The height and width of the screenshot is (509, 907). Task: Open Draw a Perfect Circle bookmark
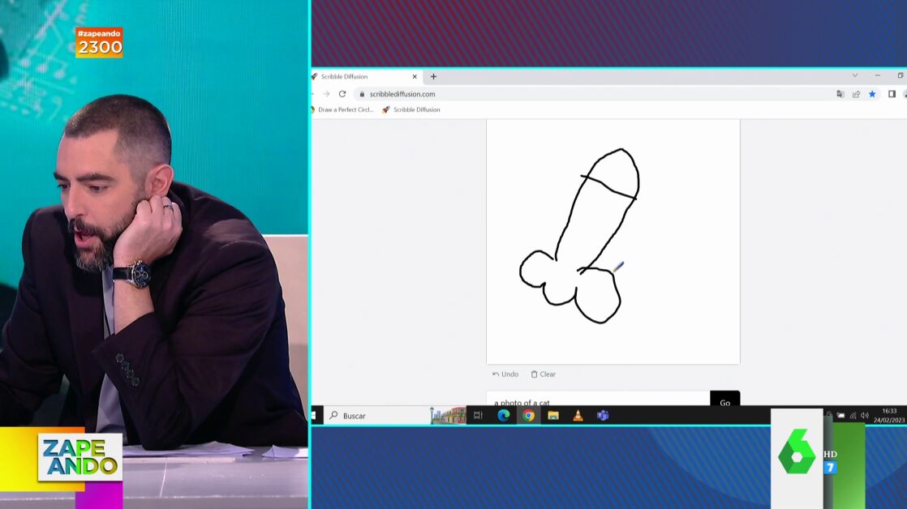(342, 109)
